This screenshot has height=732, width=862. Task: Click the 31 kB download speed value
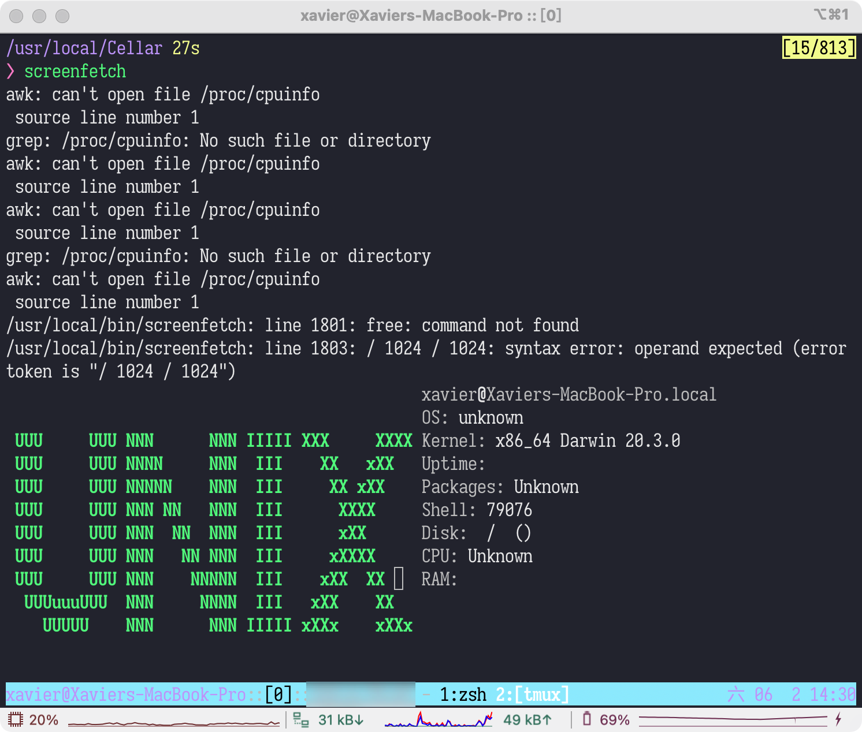click(341, 720)
